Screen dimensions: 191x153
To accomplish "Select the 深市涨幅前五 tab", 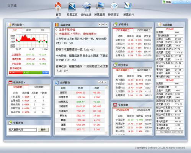I will (x=123, y=70).
